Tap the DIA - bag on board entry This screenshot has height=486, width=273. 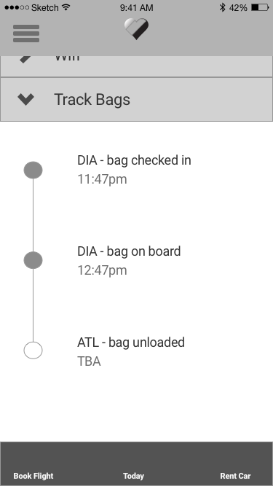tap(129, 260)
